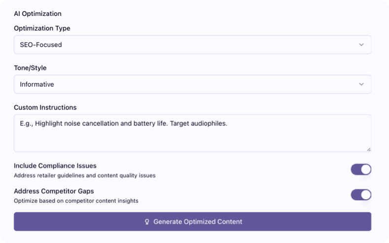
Task: Click the chevron arrow in Tone/Style field
Action: tap(361, 84)
